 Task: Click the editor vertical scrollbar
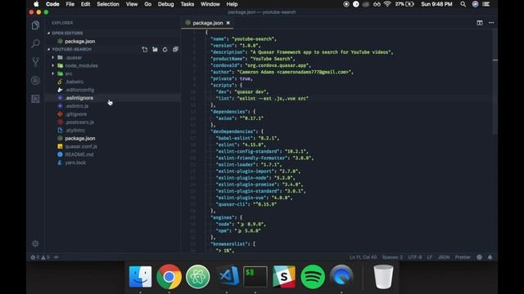coord(495,82)
